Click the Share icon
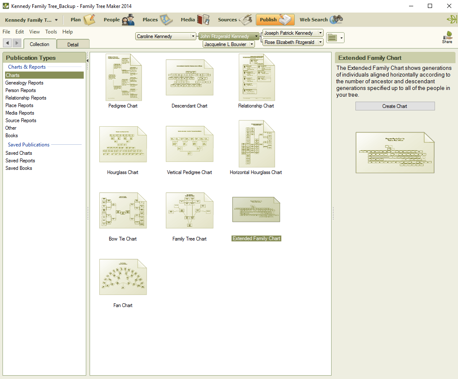Viewport: 458px width, 379px height. coord(447,37)
